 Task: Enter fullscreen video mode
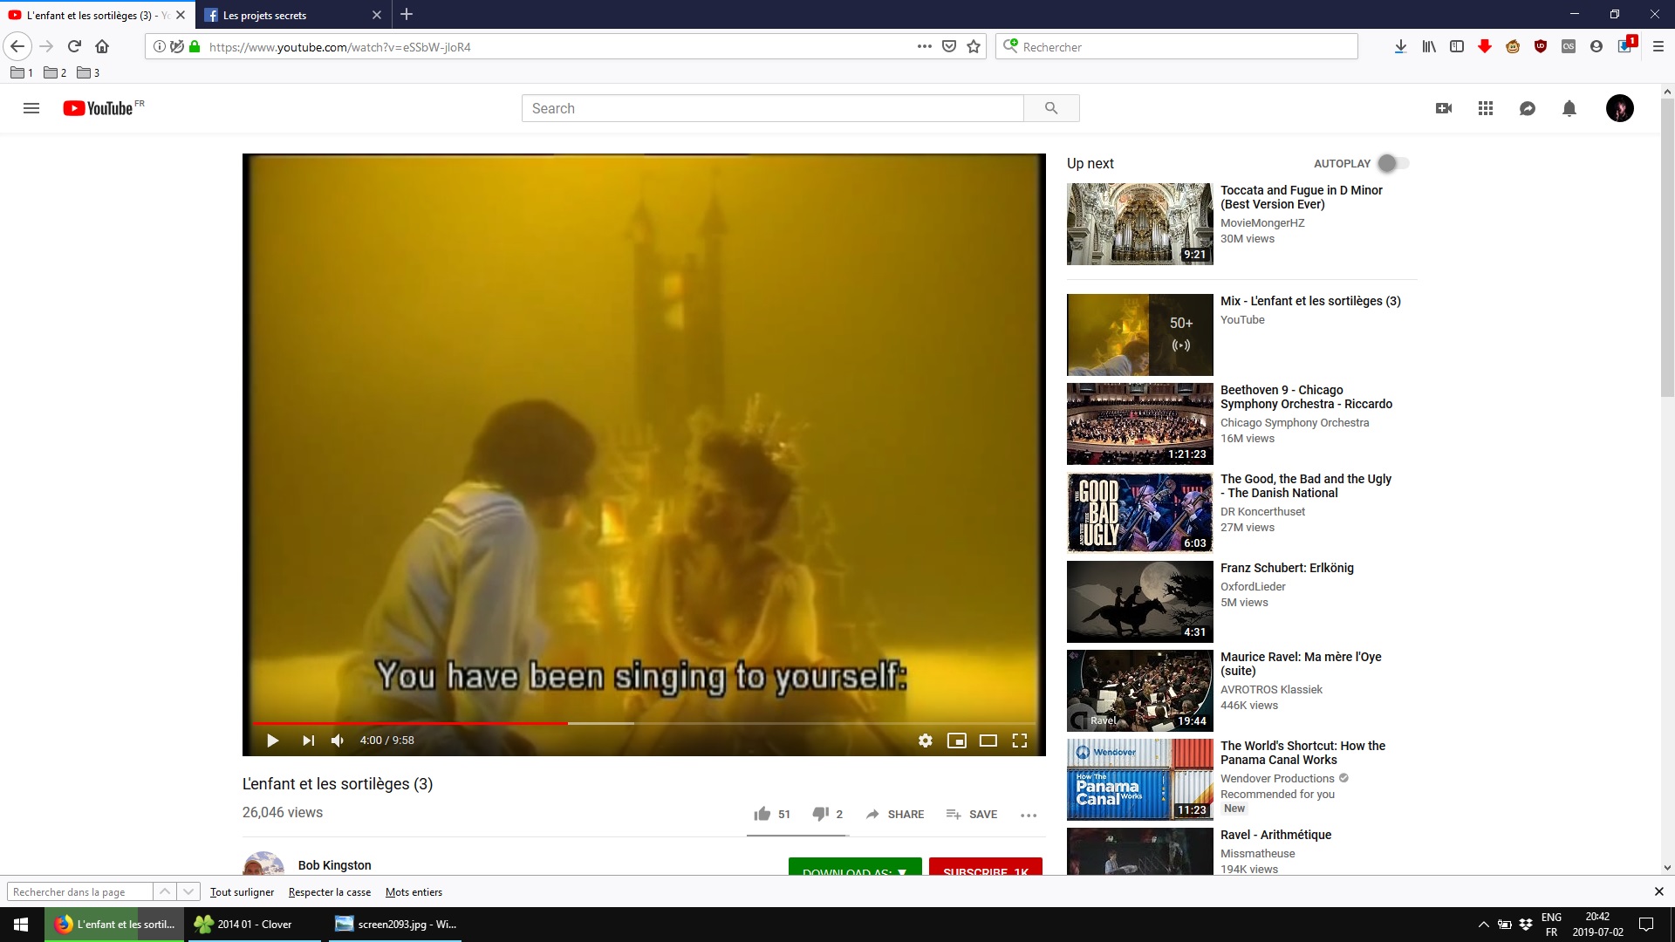point(1019,741)
